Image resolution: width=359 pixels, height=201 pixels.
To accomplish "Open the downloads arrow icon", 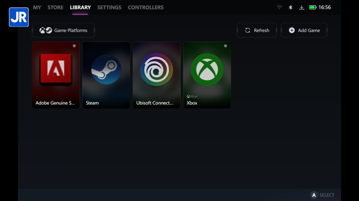I will (301, 8).
